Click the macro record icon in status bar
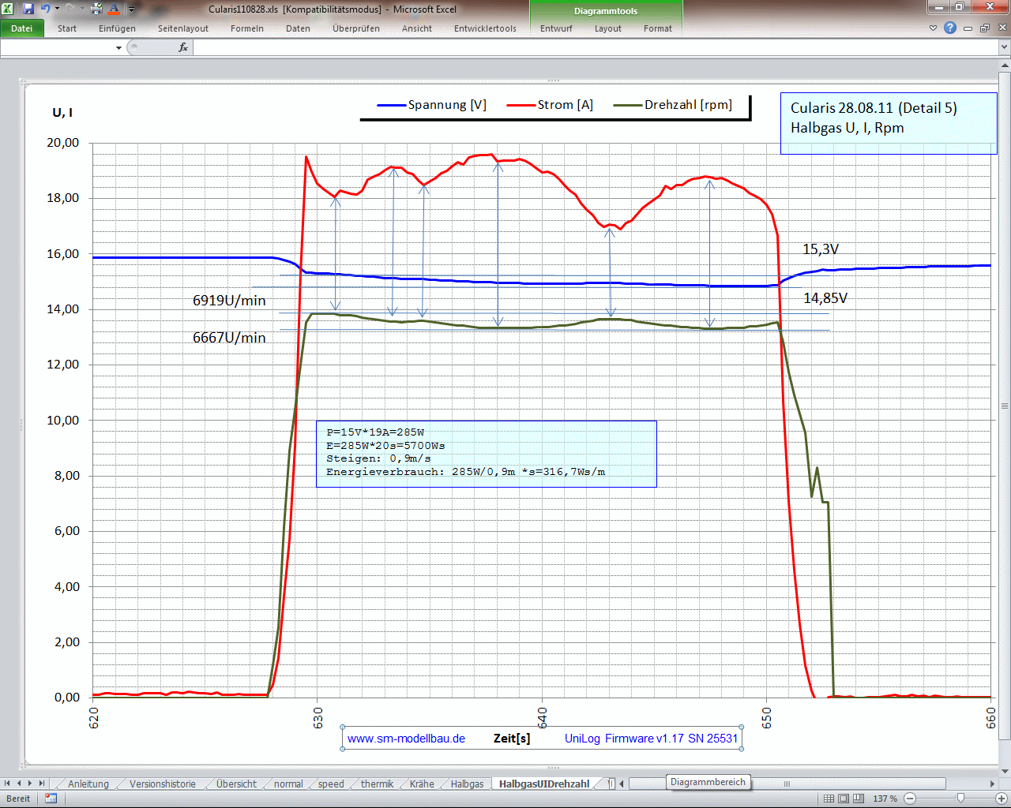The width and height of the screenshot is (1011, 808). click(51, 799)
